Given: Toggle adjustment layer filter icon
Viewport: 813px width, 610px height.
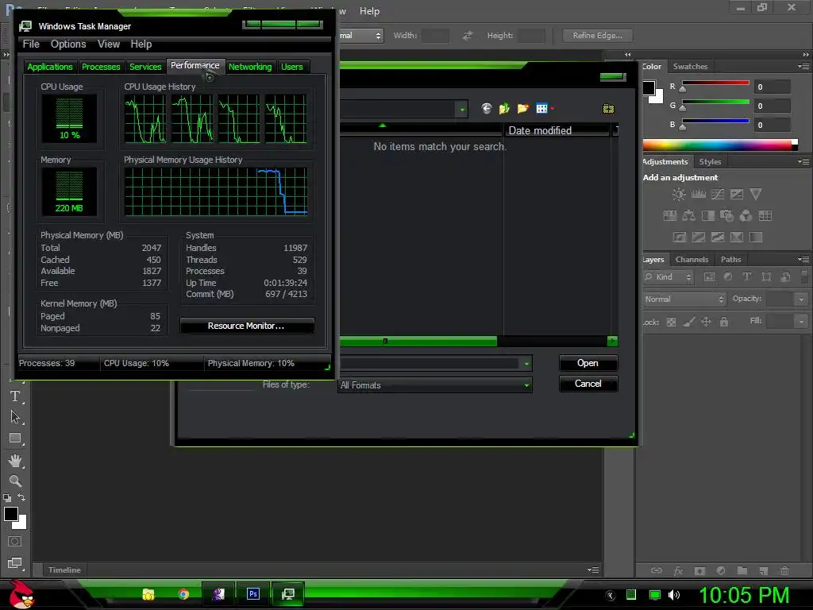Looking at the screenshot, I should click(728, 277).
